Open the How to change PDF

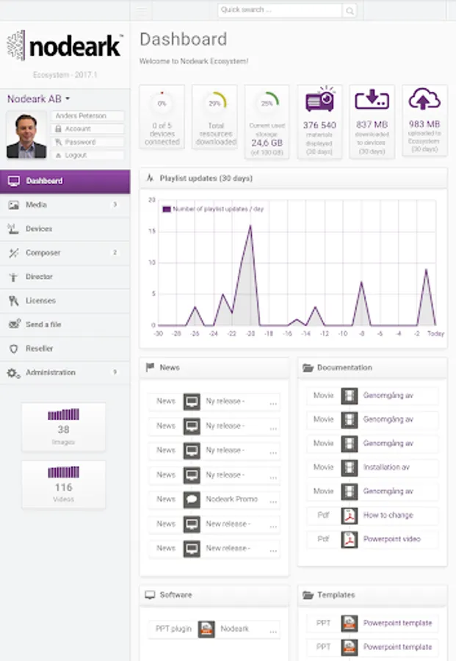tap(388, 515)
